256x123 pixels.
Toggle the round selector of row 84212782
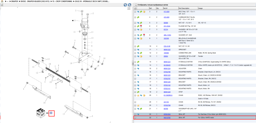point(135,118)
